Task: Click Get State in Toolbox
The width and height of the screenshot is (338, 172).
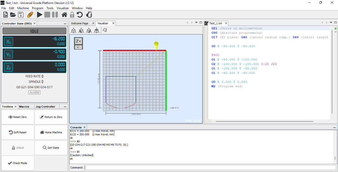Action: tap(51, 148)
